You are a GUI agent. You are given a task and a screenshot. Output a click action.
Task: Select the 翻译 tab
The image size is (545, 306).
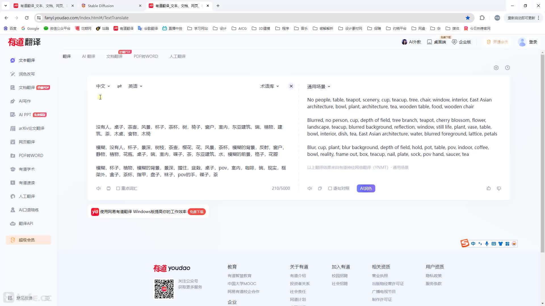(x=67, y=56)
